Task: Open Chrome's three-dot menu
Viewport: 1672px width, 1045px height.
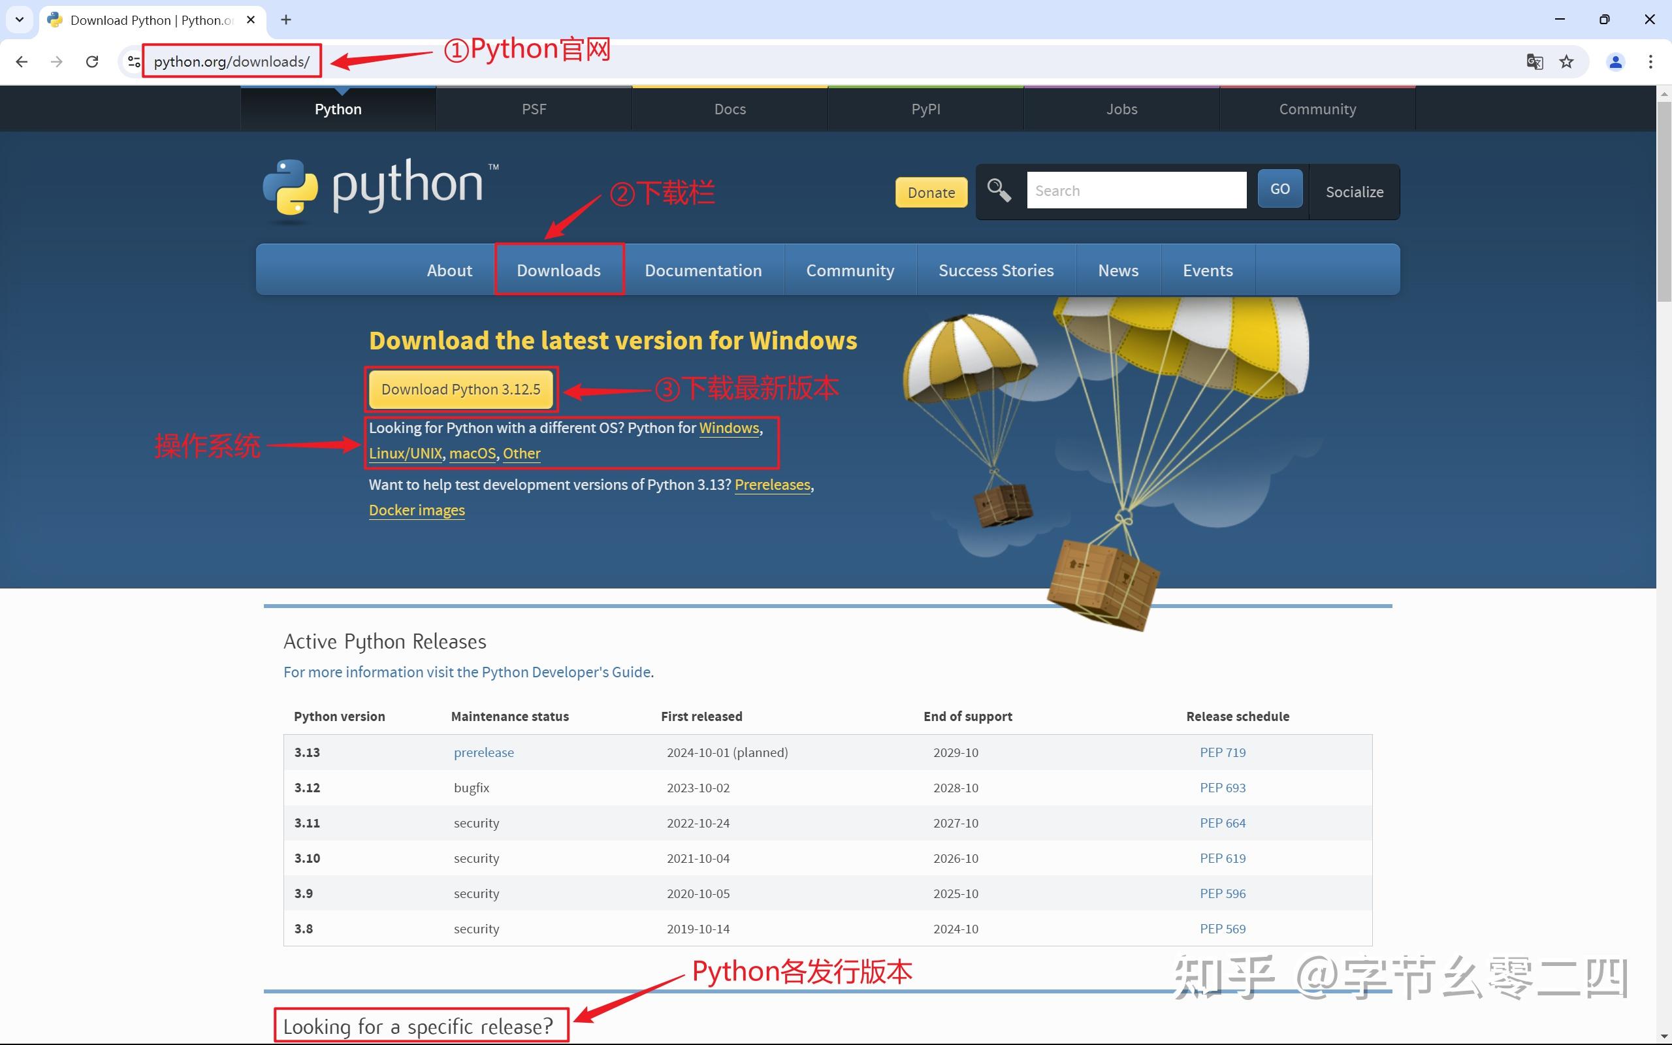Action: point(1651,61)
